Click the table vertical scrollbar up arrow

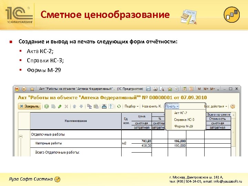pos(234,115)
